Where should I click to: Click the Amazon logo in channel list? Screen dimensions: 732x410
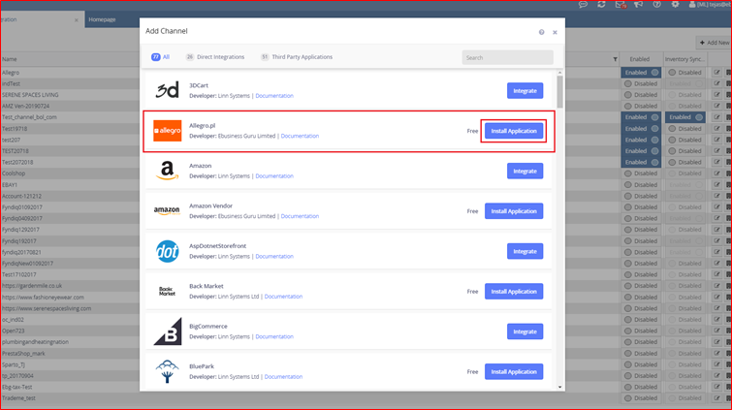point(167,171)
